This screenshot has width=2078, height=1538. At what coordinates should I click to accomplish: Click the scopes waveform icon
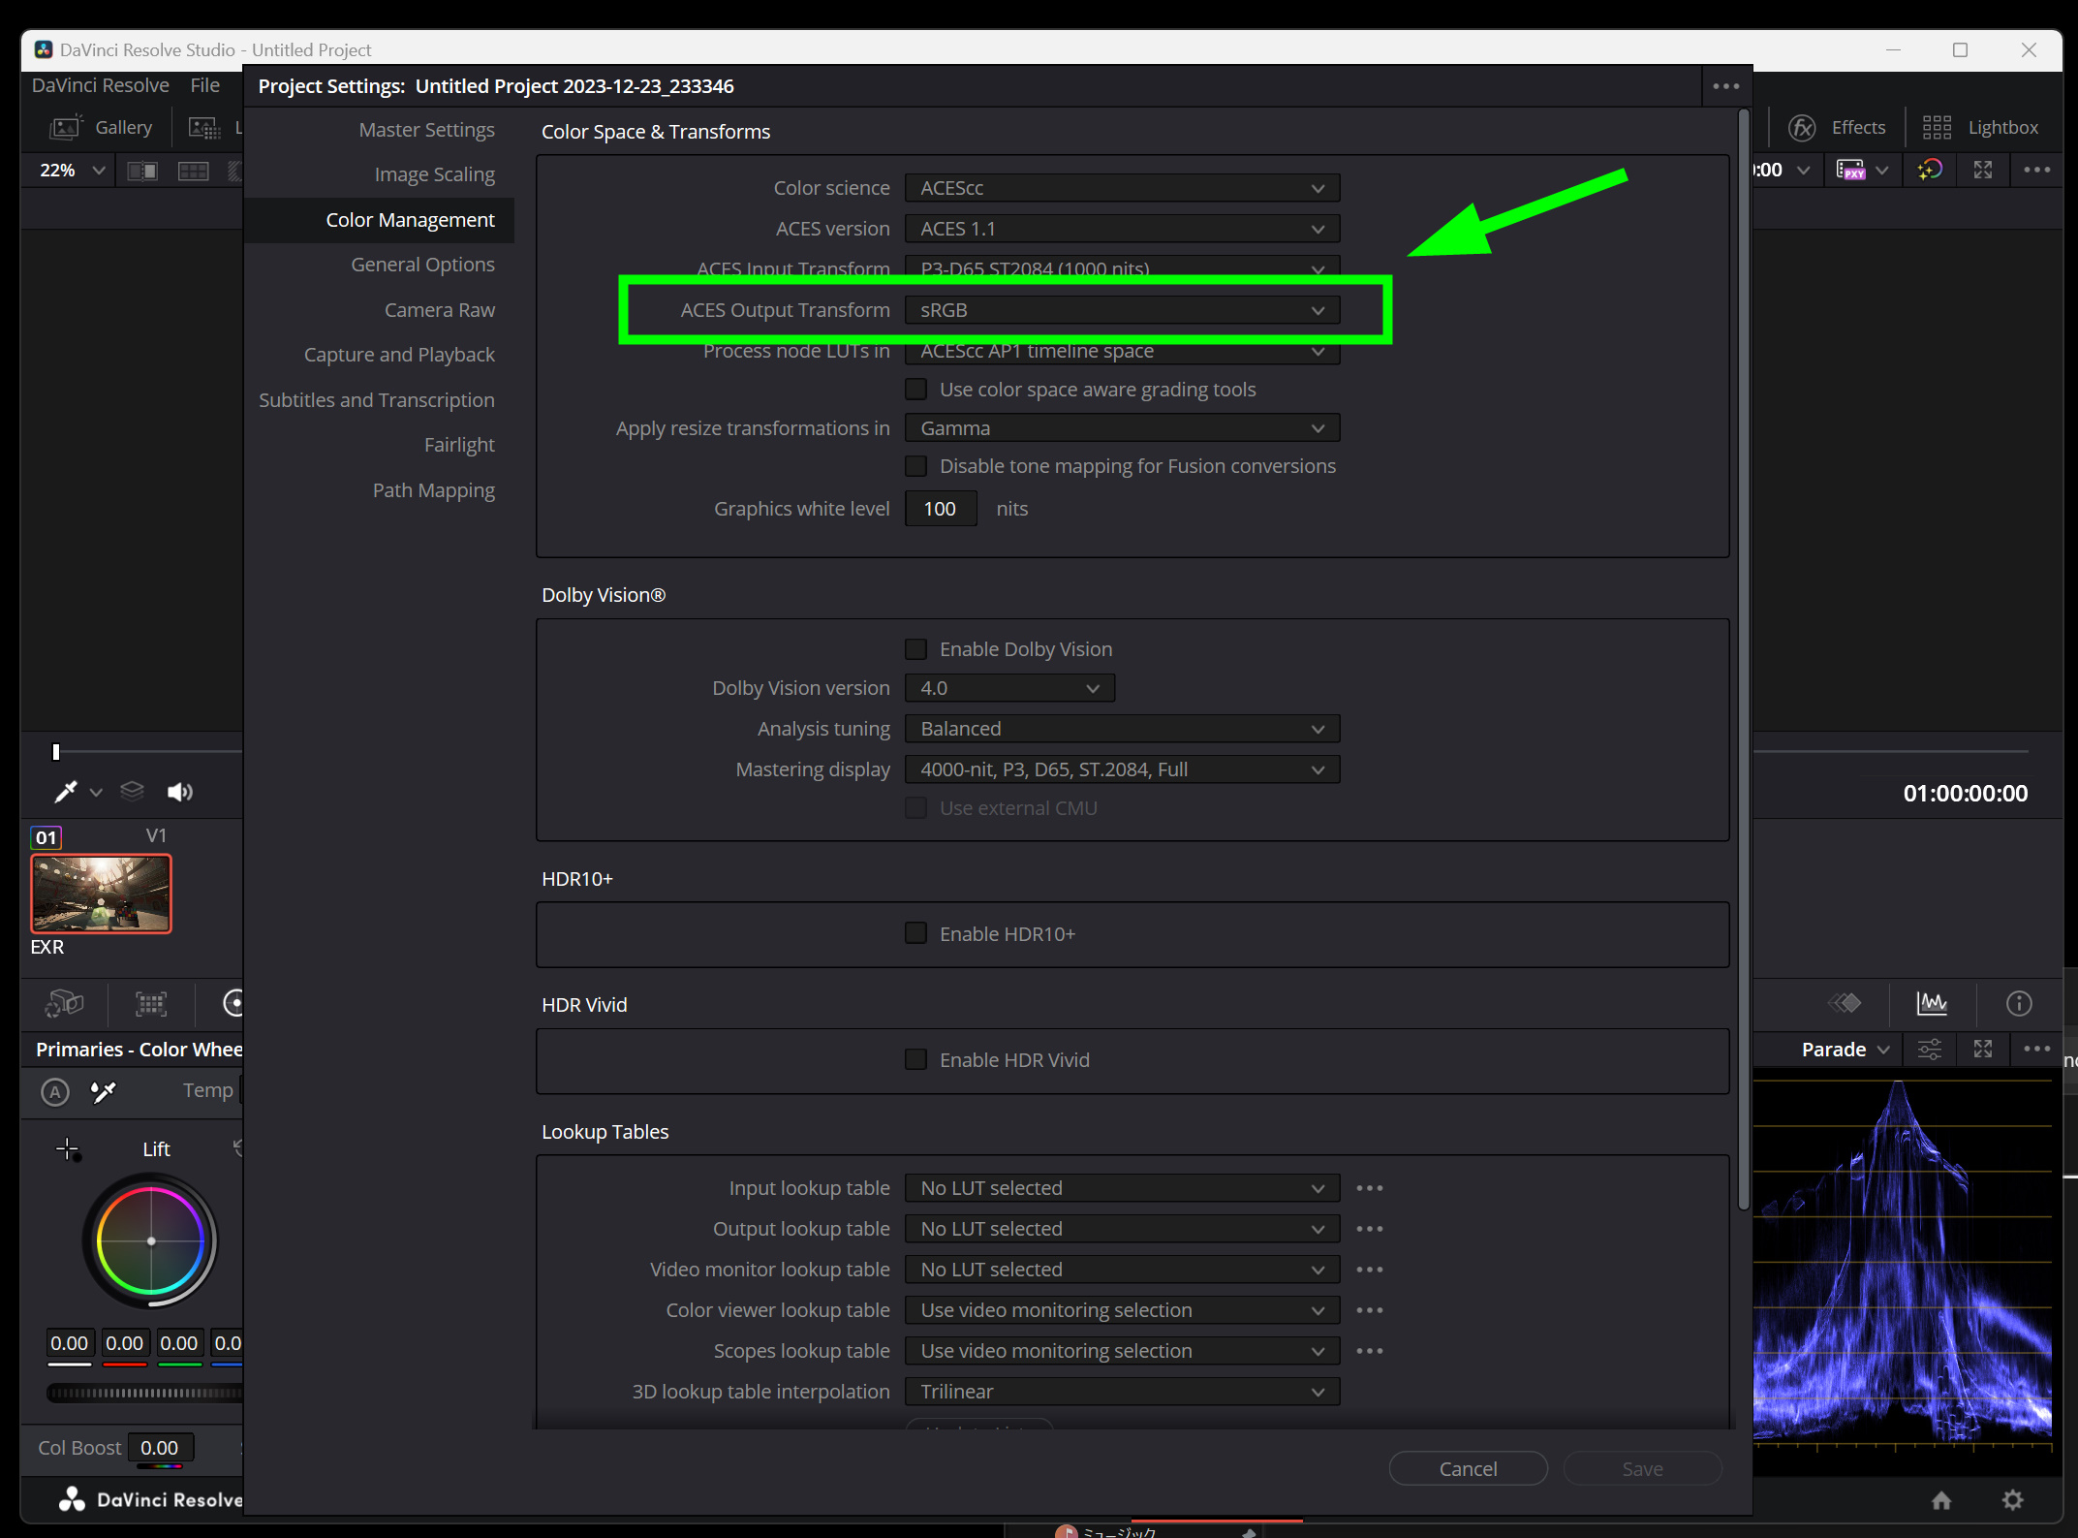1931,1003
